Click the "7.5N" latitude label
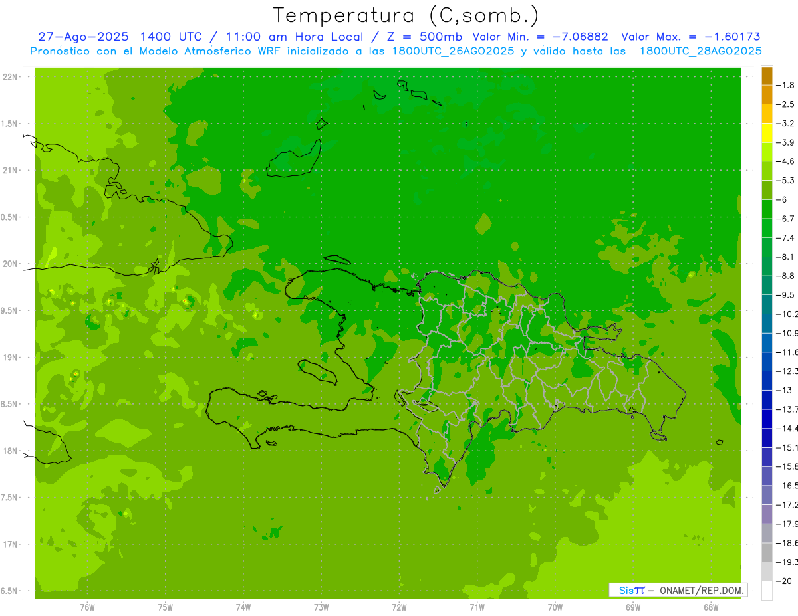This screenshot has height=616, width=798. tap(10, 498)
